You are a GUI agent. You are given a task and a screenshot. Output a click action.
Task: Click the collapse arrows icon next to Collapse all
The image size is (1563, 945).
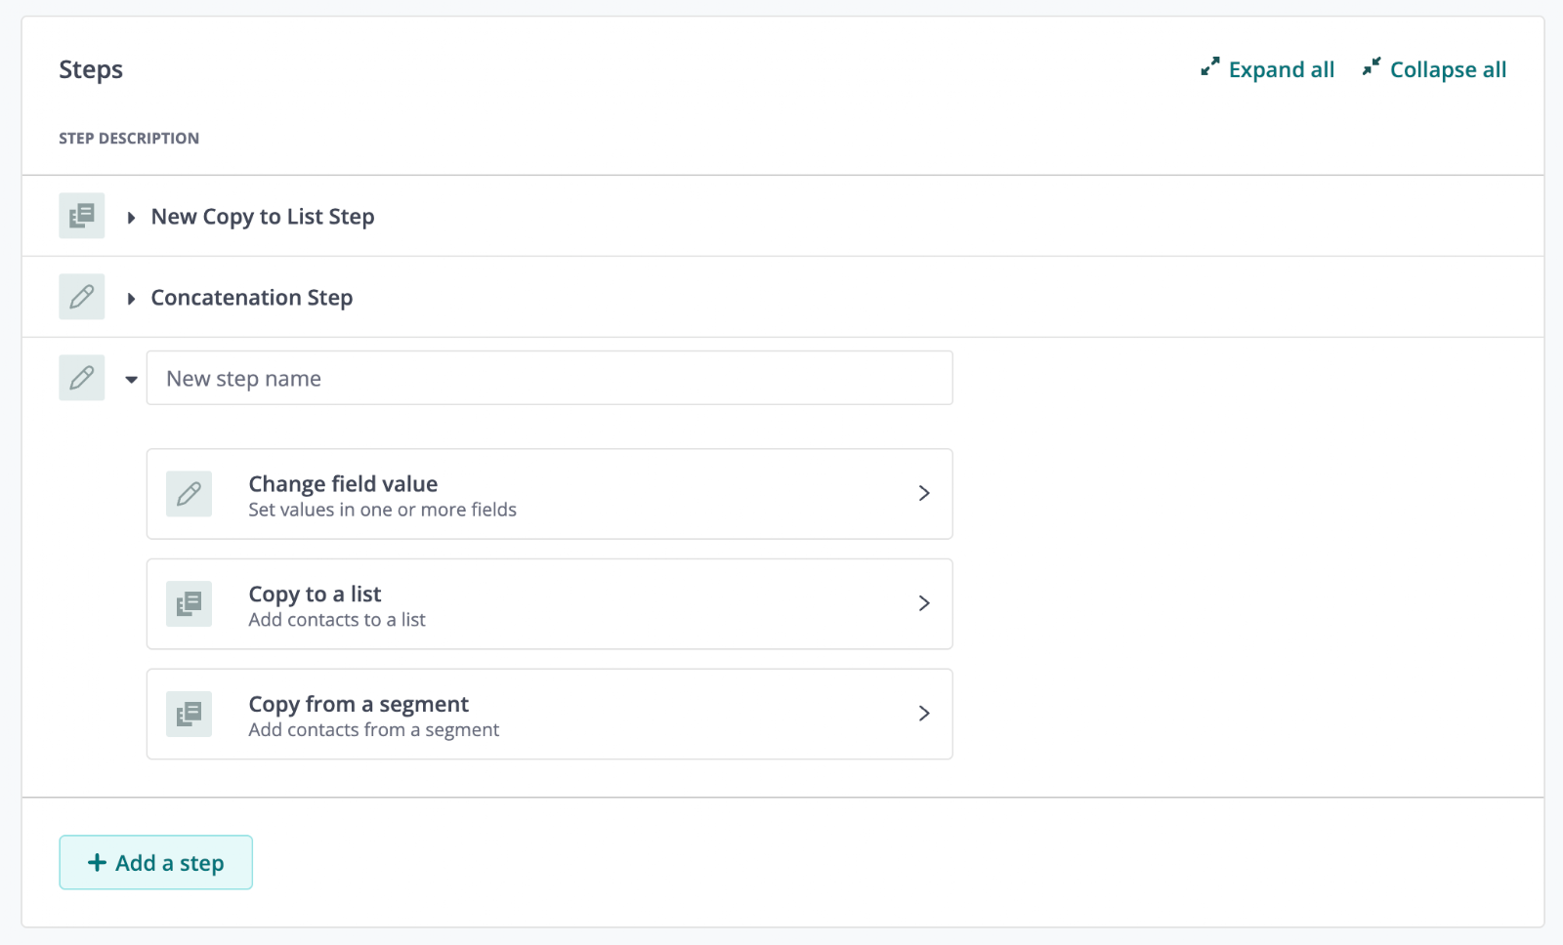coord(1372,66)
